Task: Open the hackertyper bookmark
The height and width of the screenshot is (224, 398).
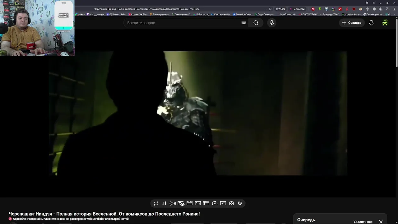Action: click(351, 14)
